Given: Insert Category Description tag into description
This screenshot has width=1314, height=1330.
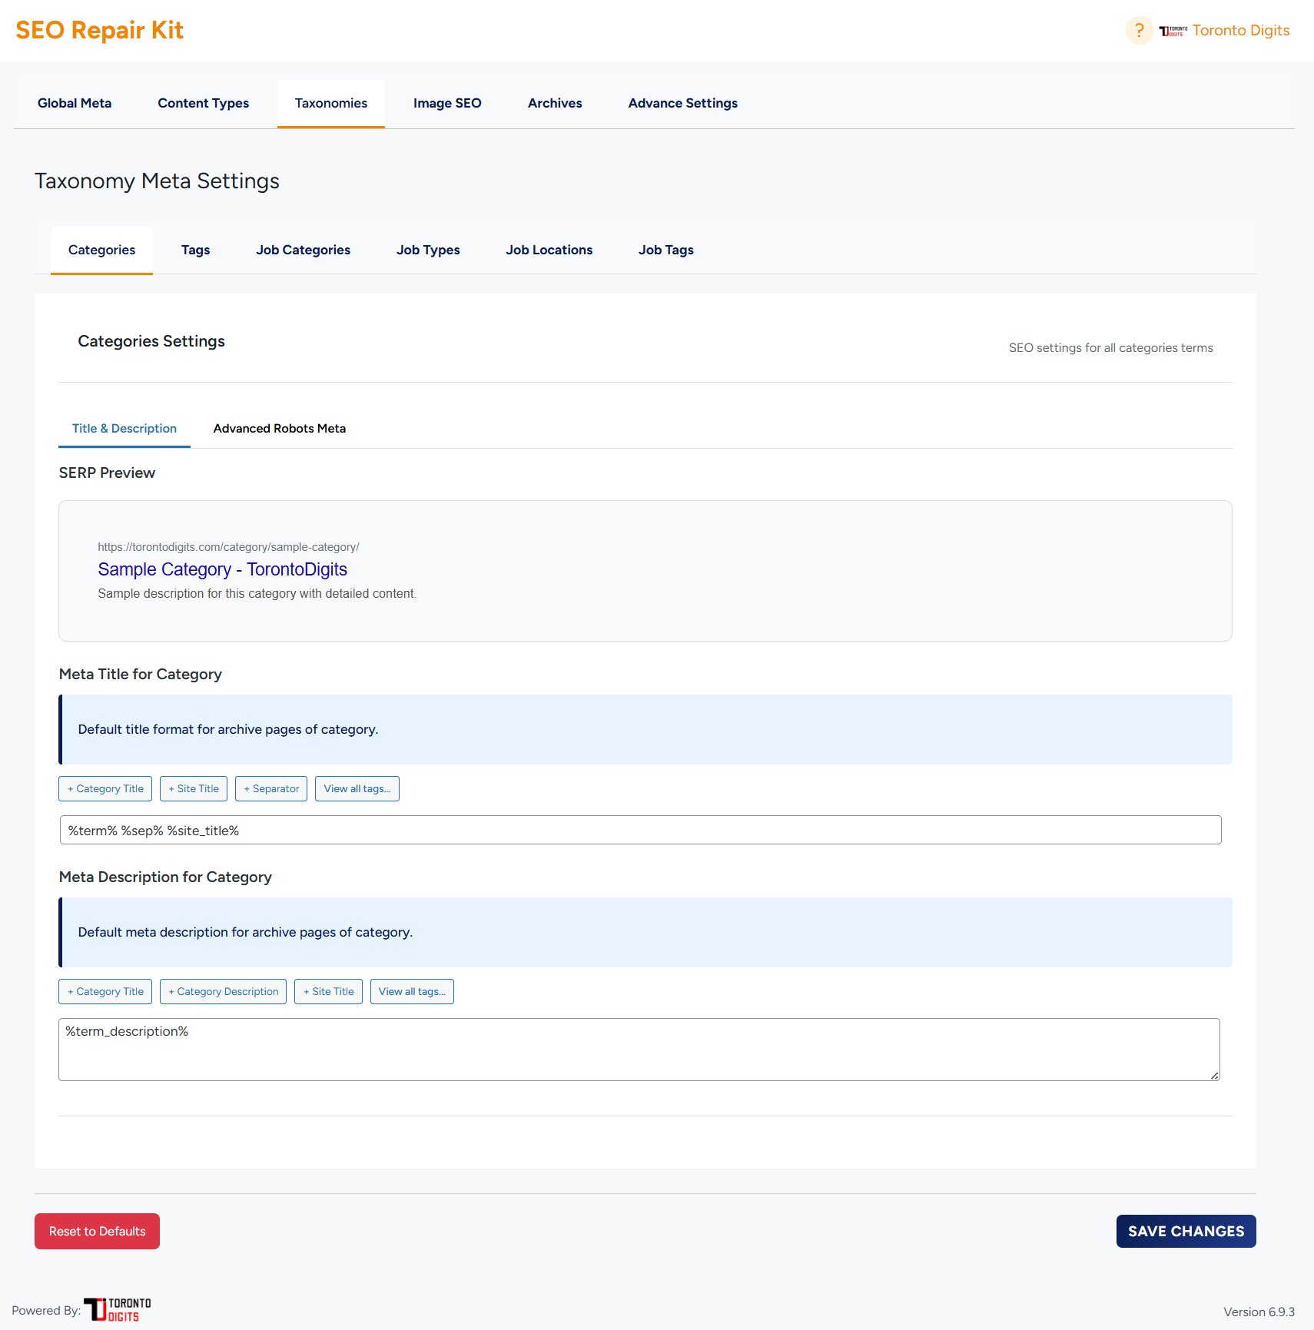Looking at the screenshot, I should tap(223, 991).
